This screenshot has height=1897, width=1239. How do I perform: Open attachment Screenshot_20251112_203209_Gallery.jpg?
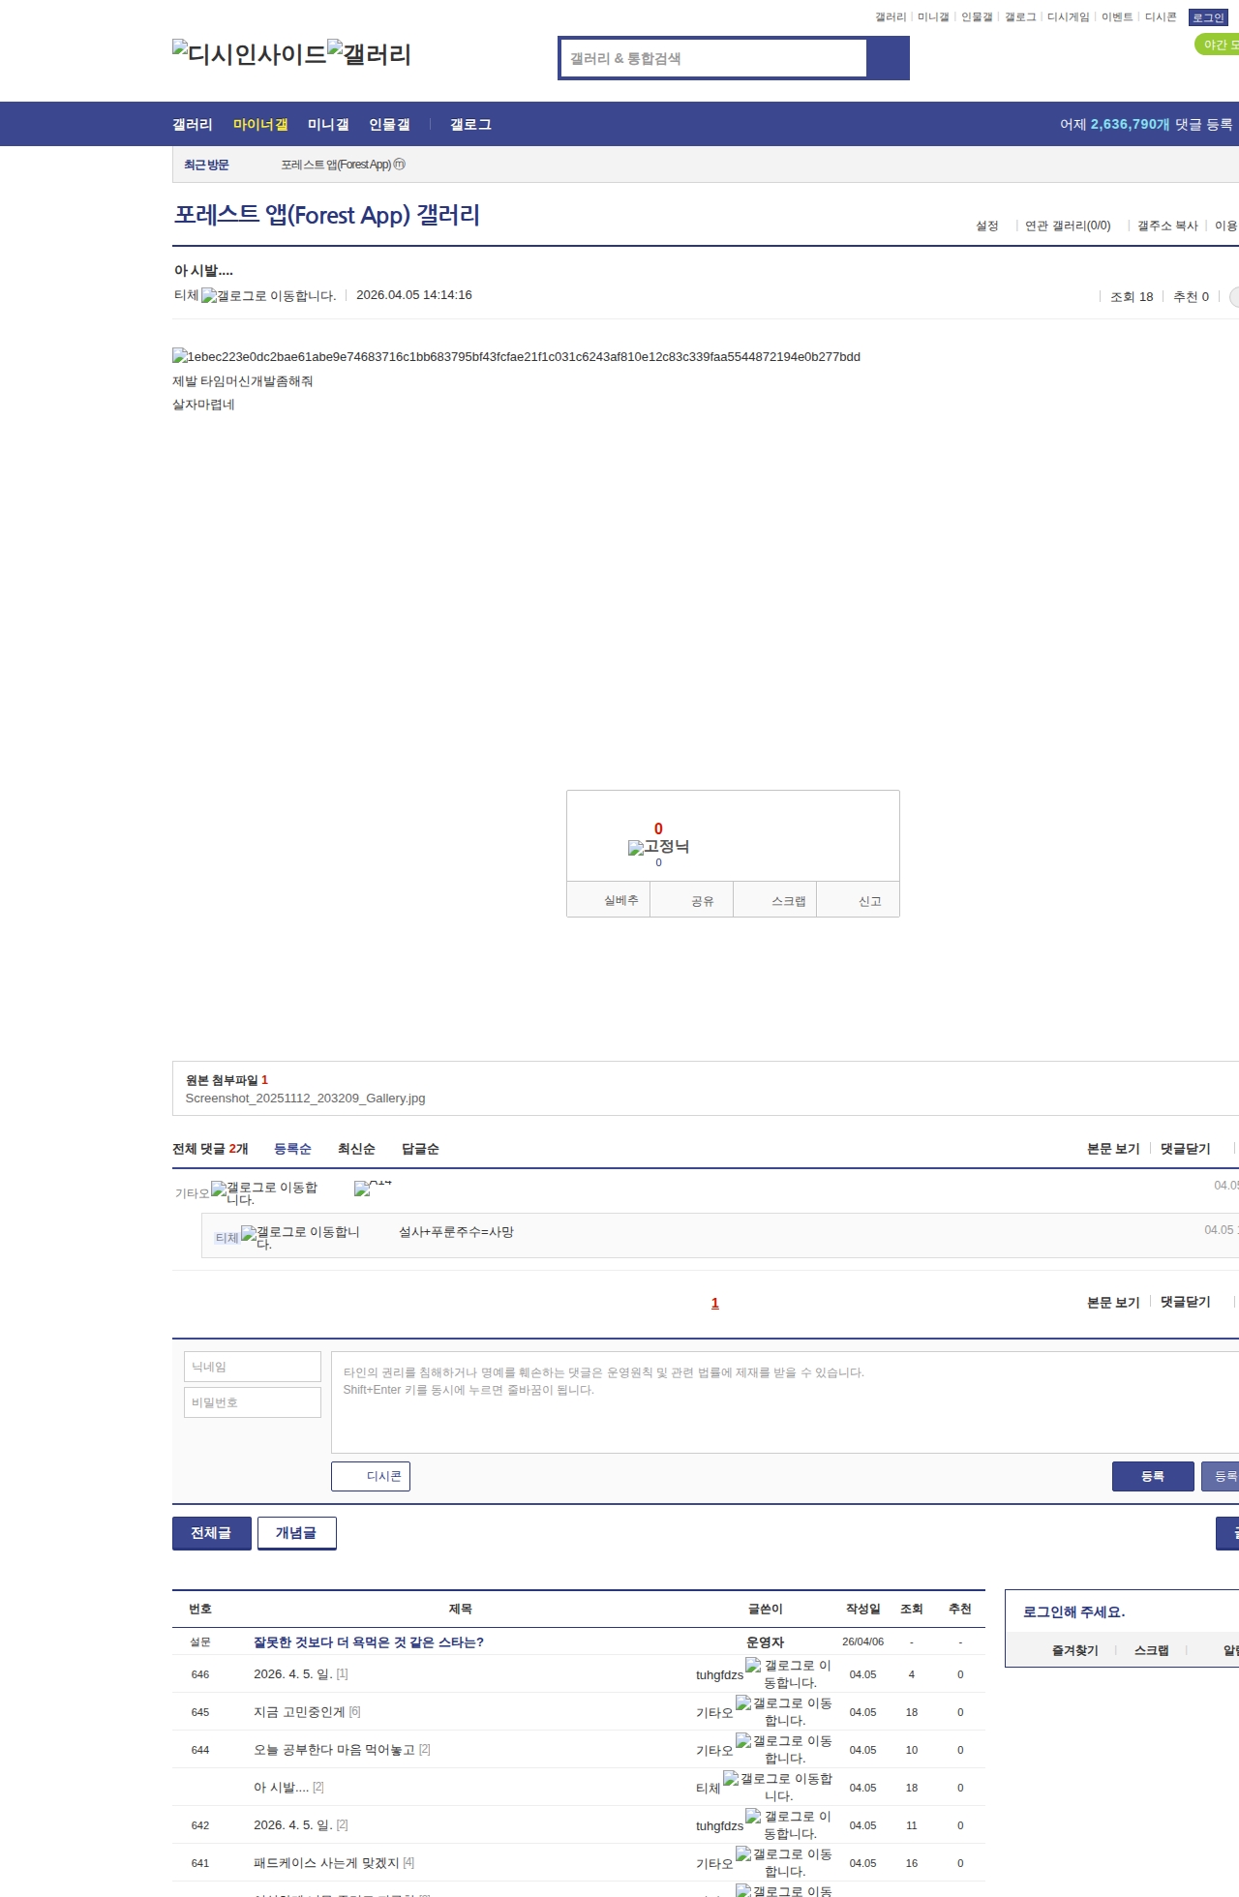click(305, 1099)
